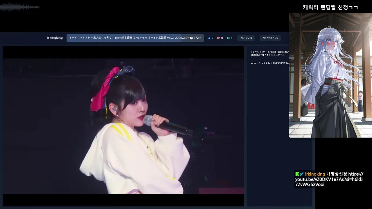Click the thumbs-down dislike icon

point(219,38)
